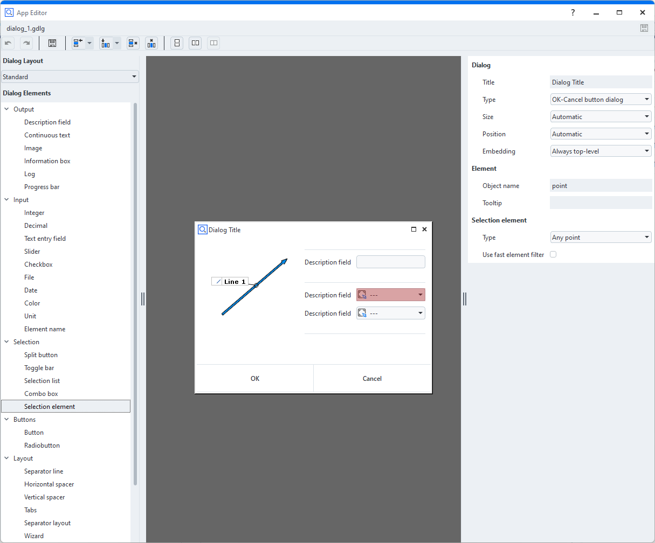
Task: Click the help question mark in title bar
Action: pyautogui.click(x=573, y=12)
